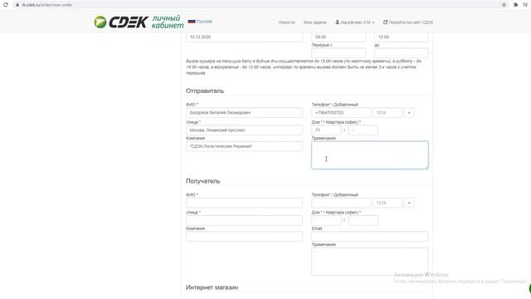
Task: Click the browser address bar URL
Action: click(x=47, y=5)
